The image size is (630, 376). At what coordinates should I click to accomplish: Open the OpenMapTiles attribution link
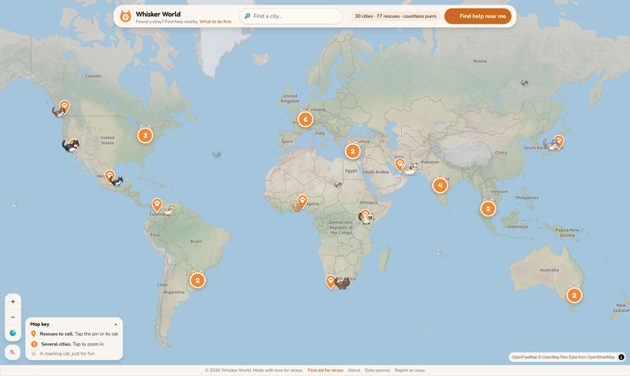coord(554,356)
